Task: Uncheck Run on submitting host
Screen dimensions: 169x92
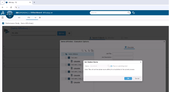Action: [111, 66]
